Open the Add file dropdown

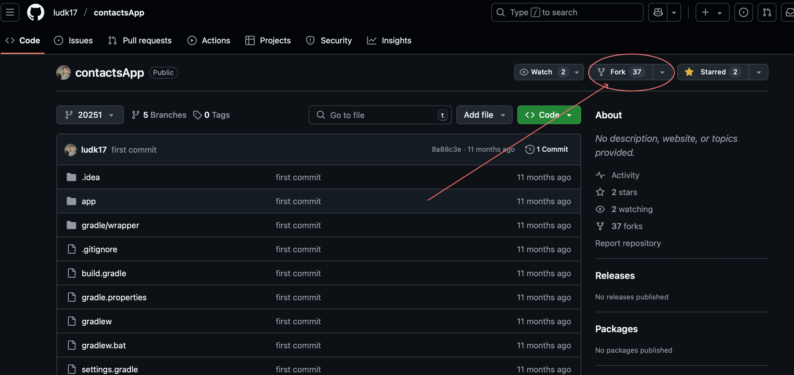pyautogui.click(x=484, y=115)
